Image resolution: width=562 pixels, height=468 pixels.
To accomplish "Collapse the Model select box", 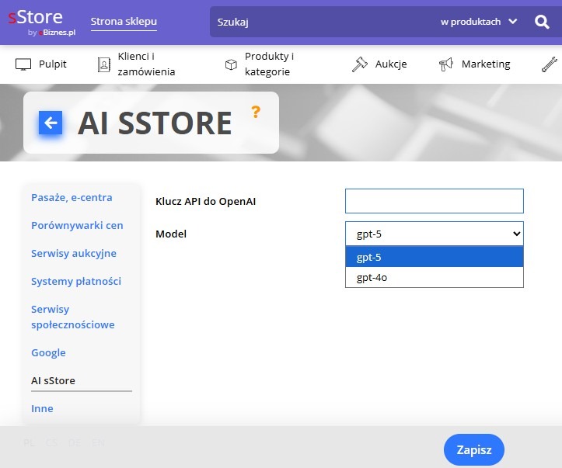I will (x=434, y=234).
